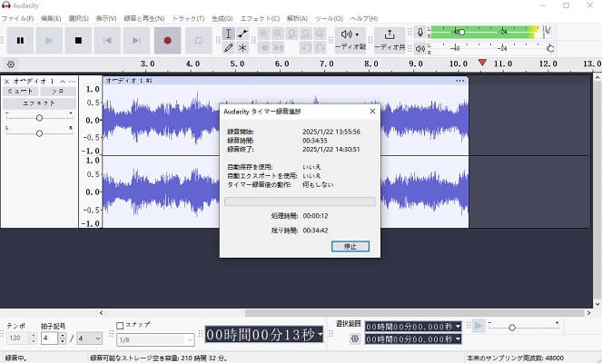602x363 pixels.
Task: Open the Audio Setup speaker dropdown
Action: (x=350, y=40)
